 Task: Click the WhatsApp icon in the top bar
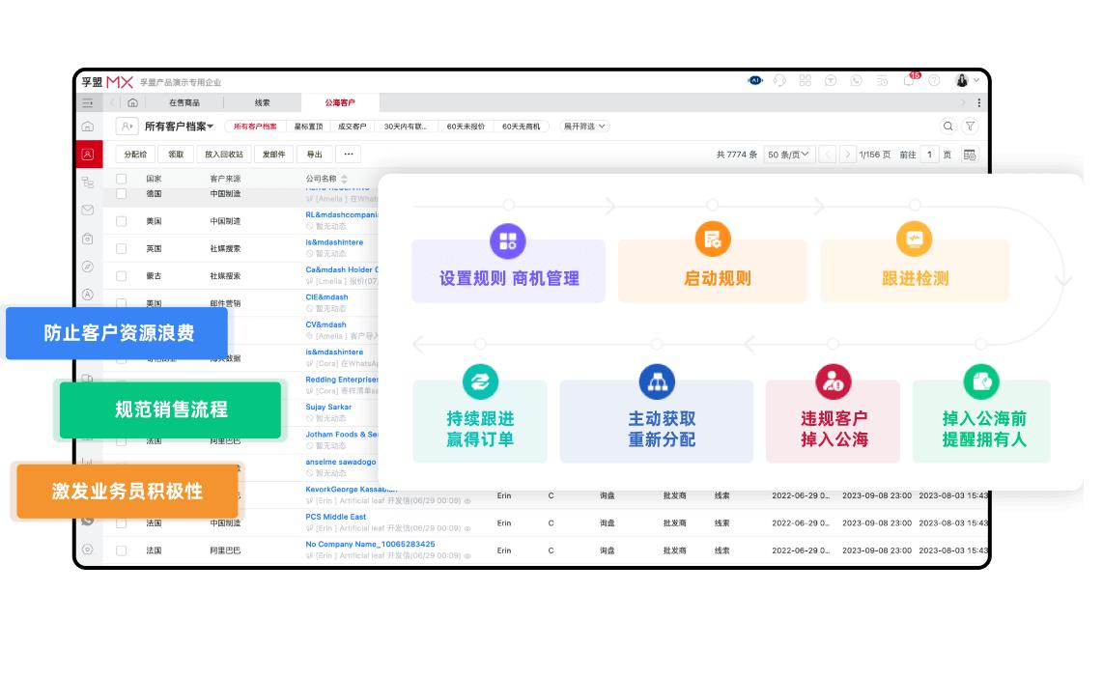(x=856, y=81)
